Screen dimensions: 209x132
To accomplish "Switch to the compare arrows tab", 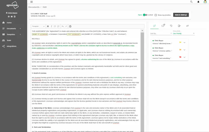I will 187,26.
